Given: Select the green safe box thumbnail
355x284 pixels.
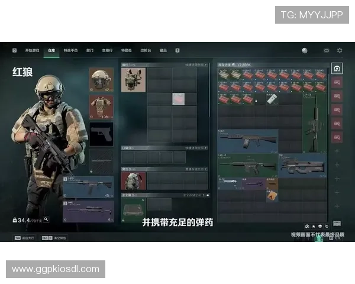Looking at the screenshot, I should [x=133, y=210].
